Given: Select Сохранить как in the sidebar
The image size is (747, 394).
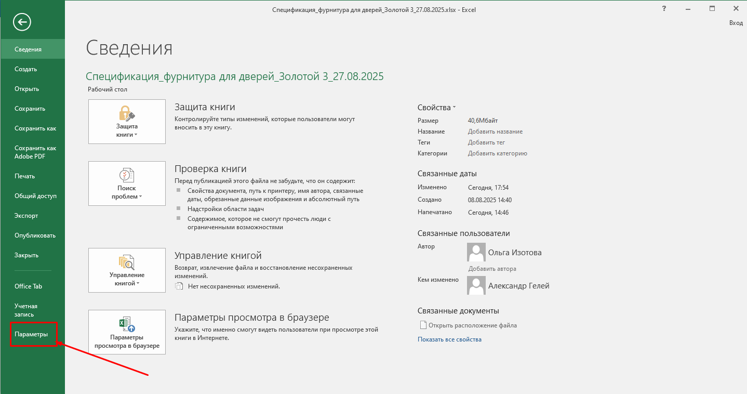Looking at the screenshot, I should point(35,128).
